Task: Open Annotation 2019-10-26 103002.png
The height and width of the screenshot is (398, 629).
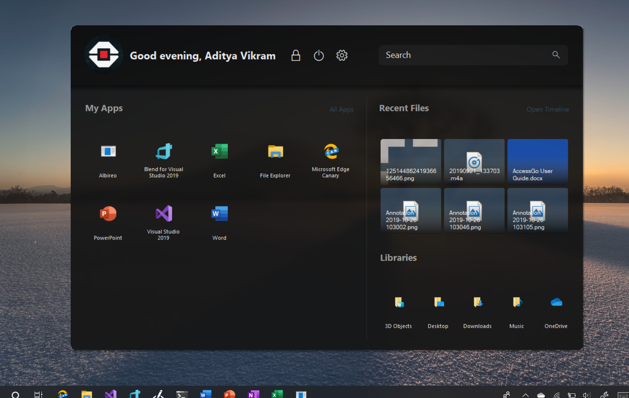Action: [411, 210]
